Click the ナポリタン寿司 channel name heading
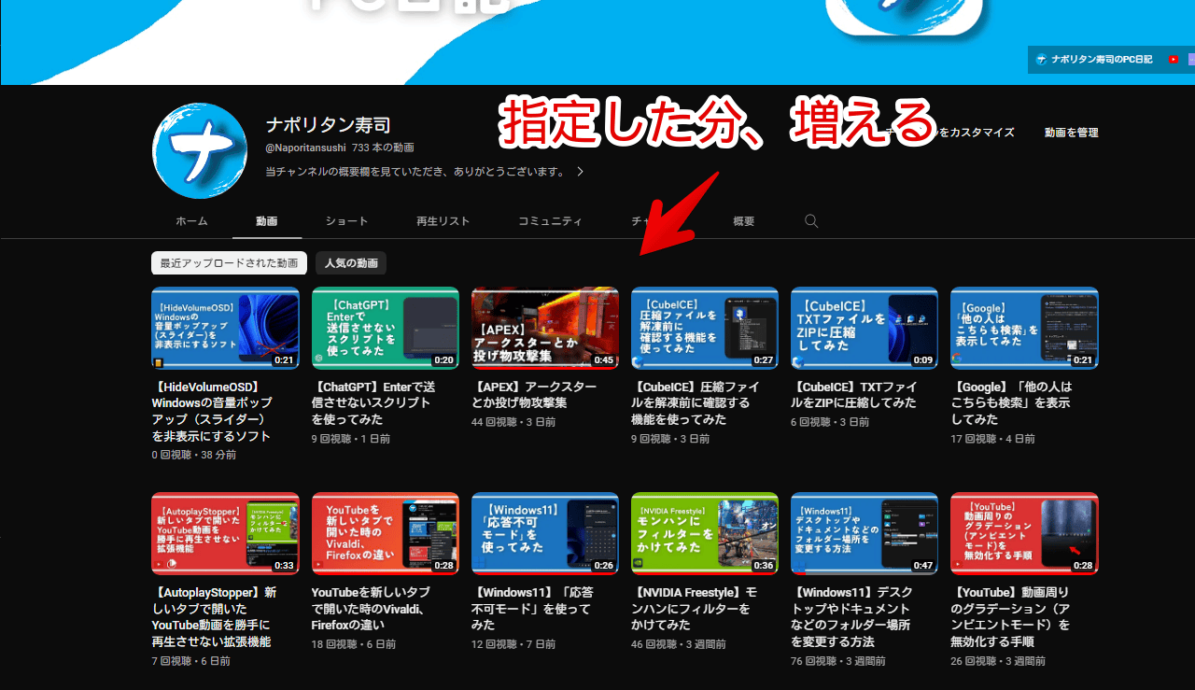The height and width of the screenshot is (690, 1195). tap(328, 125)
